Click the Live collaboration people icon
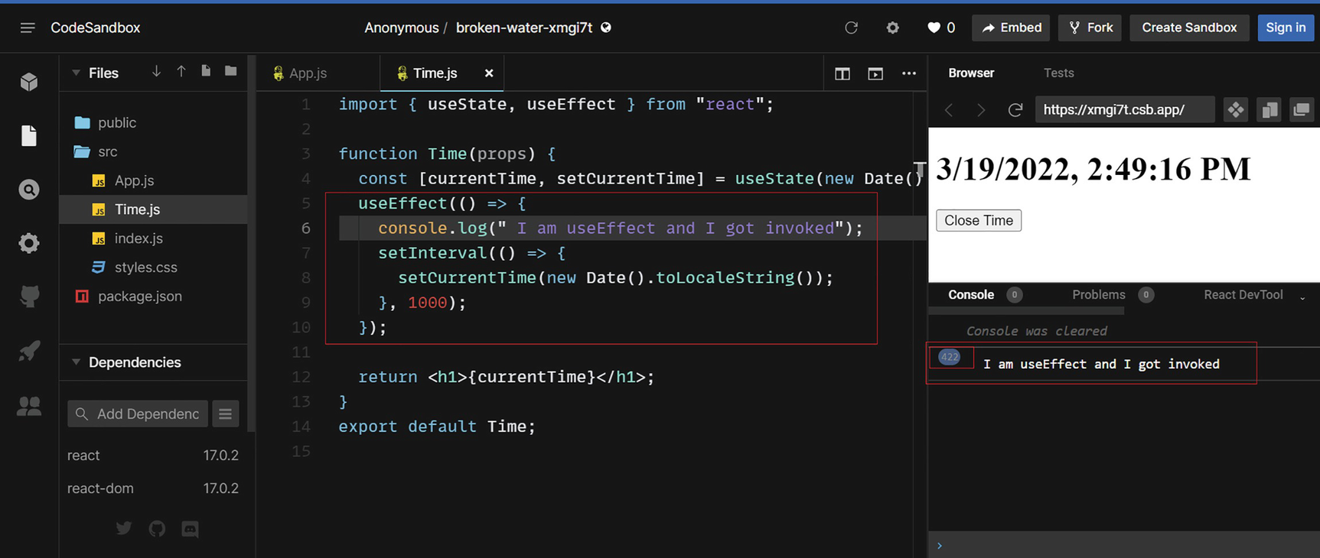The height and width of the screenshot is (558, 1320). tap(29, 406)
